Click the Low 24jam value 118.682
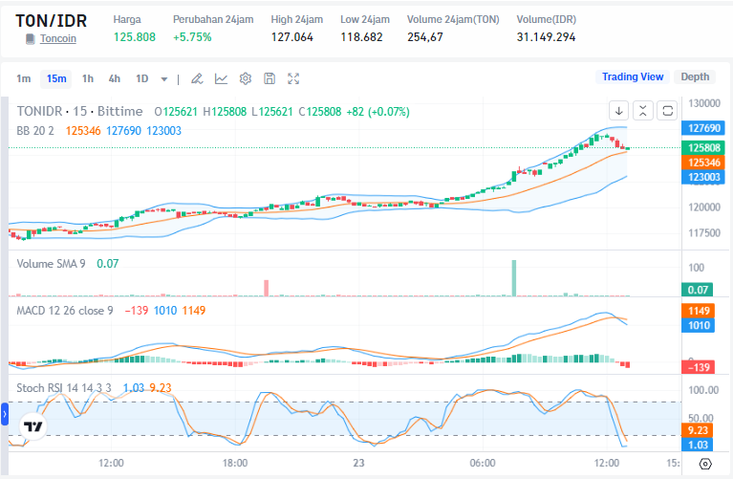The image size is (733, 479). pos(361,37)
